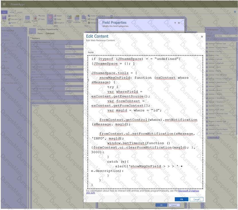Click Cancel in Edit Content dialog

click(x=196, y=199)
